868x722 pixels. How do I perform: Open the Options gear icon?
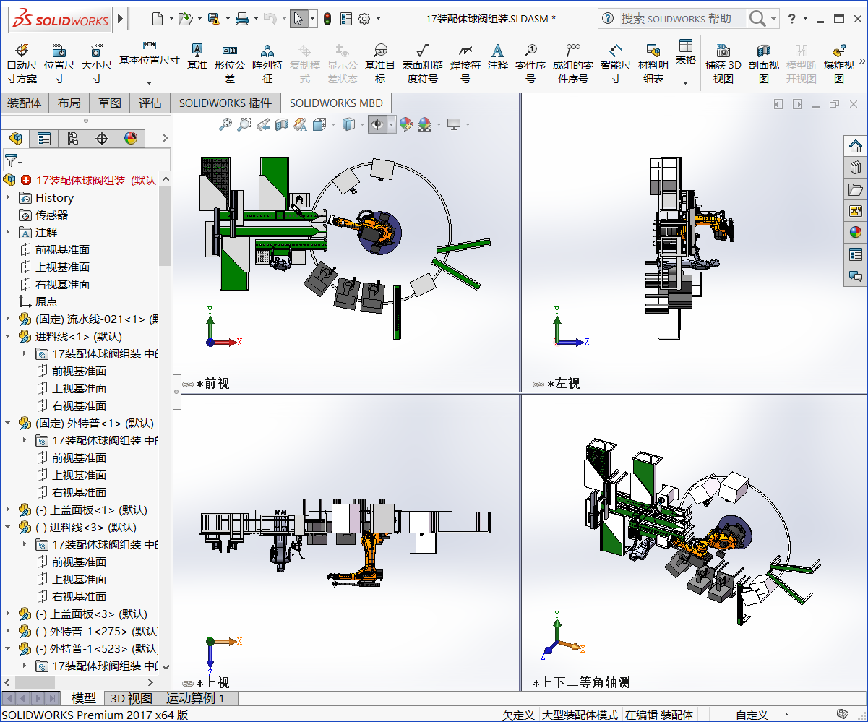tap(364, 18)
